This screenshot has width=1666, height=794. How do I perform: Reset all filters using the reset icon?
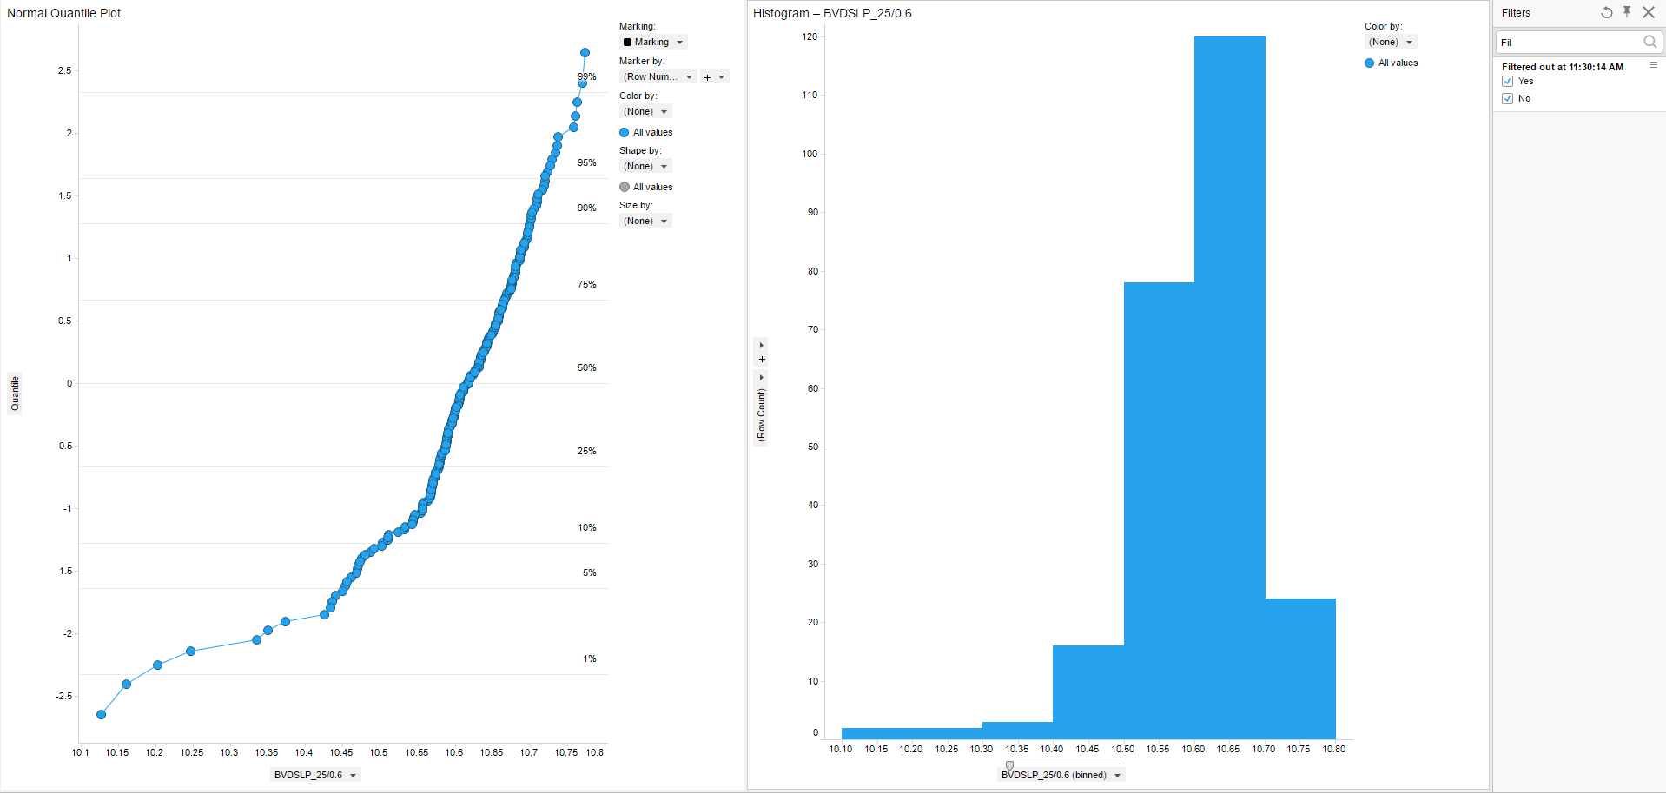(1606, 13)
